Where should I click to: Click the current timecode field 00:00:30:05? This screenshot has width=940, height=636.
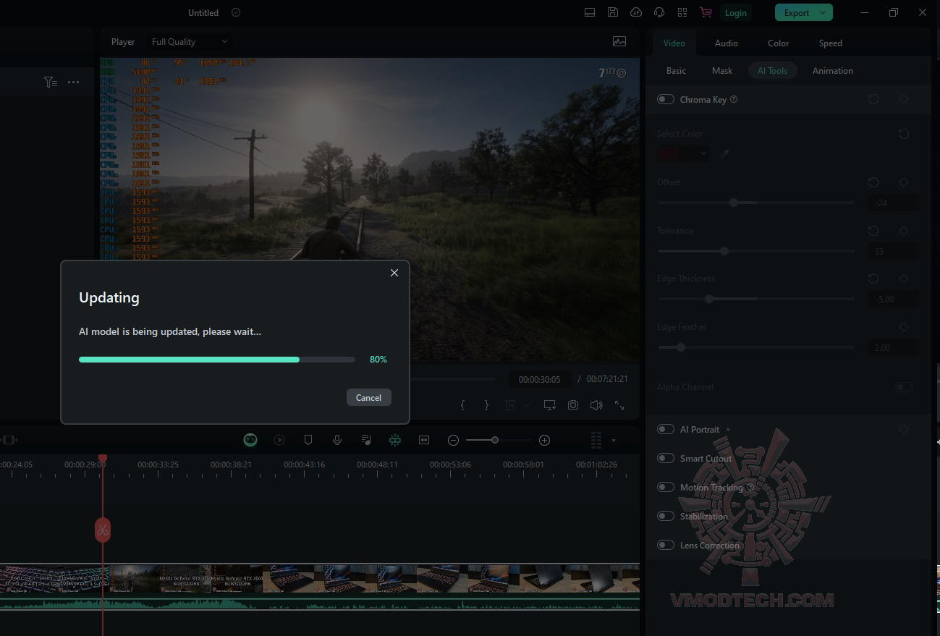coord(539,379)
